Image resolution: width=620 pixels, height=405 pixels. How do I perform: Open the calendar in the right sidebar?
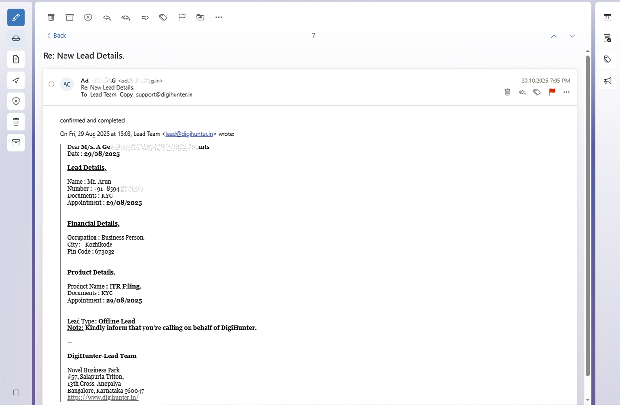coord(607,17)
